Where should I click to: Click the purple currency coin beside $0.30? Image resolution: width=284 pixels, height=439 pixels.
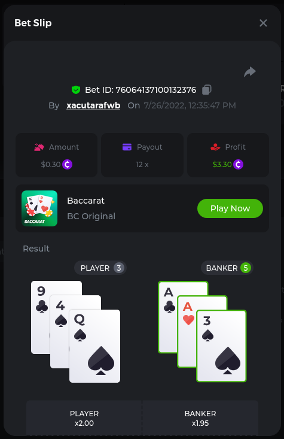(x=68, y=164)
